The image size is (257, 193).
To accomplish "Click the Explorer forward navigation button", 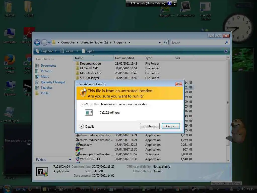I will pyautogui.click(x=44, y=42).
